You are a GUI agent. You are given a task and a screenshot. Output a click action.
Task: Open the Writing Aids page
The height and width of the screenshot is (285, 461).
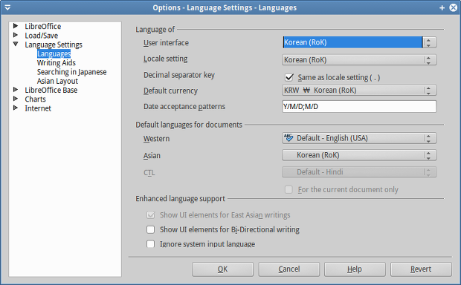point(57,63)
